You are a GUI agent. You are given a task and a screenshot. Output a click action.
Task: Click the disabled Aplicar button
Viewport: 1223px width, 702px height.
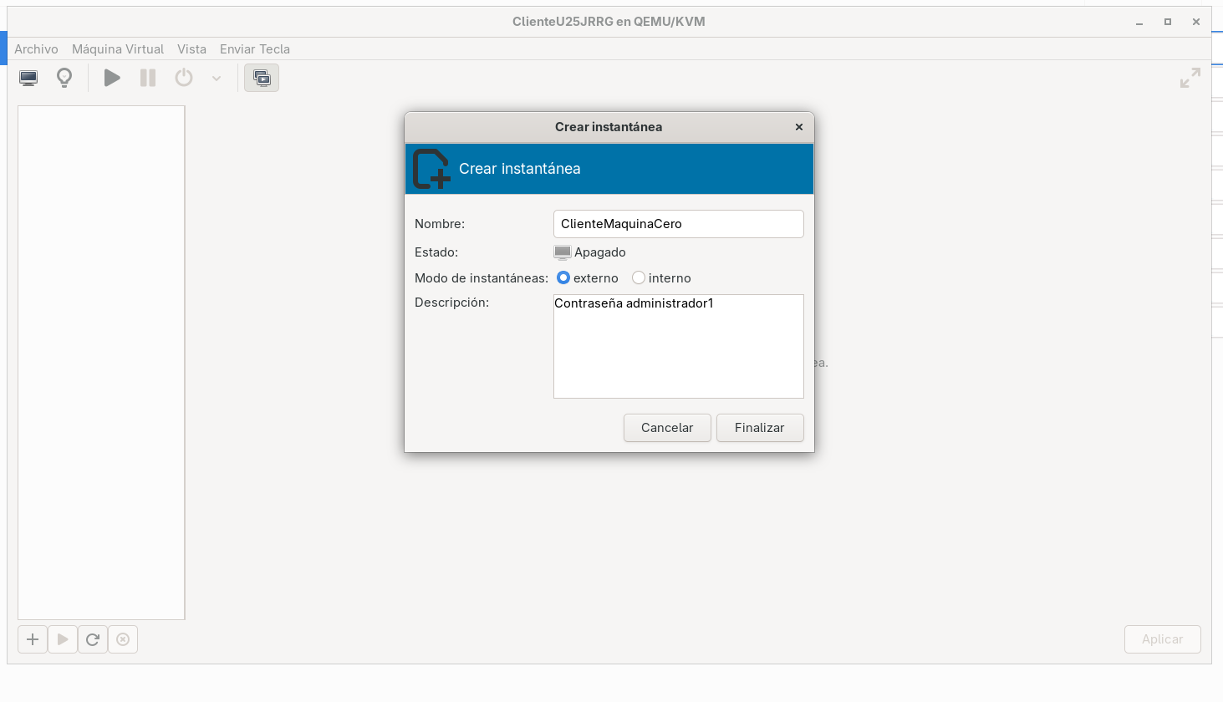tap(1163, 639)
